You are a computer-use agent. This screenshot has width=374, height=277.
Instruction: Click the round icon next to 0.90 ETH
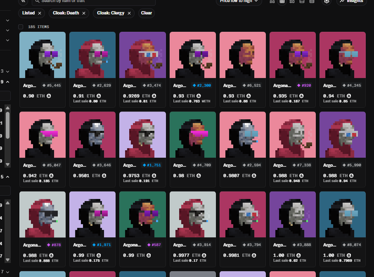pyautogui.click(x=49, y=96)
